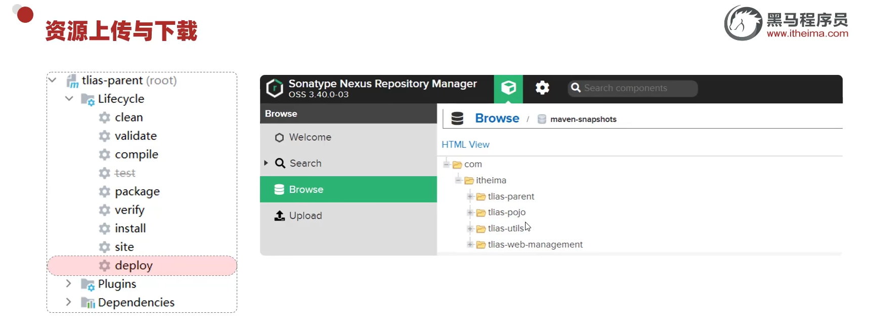Image resolution: width=869 pixels, height=328 pixels.
Task: Select tlias-parent folder in Nexus tree
Action: tap(511, 196)
